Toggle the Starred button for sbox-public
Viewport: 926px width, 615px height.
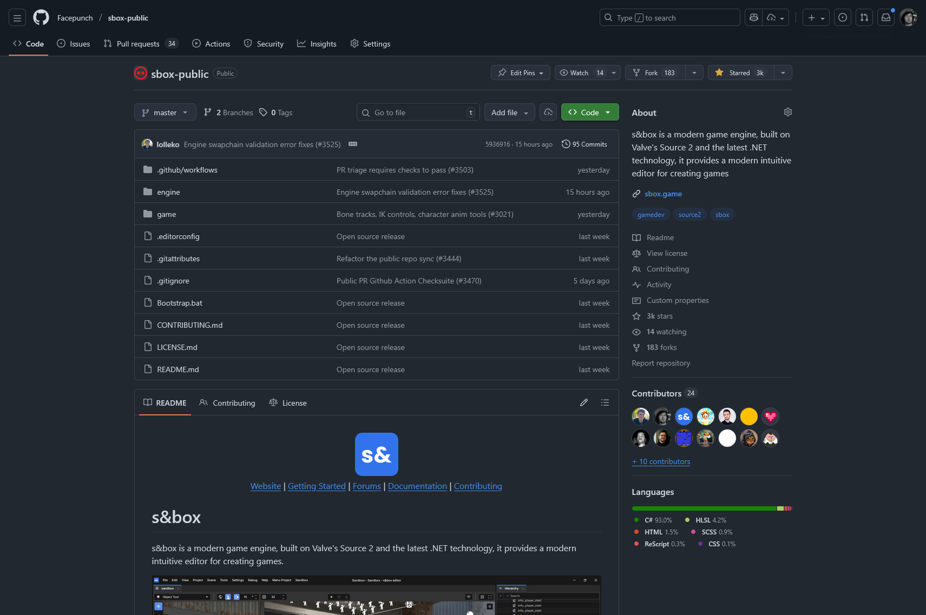coord(740,72)
